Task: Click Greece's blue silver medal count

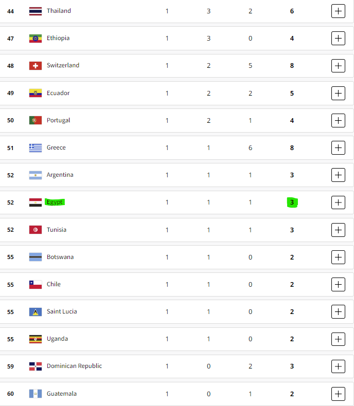Action: point(208,147)
